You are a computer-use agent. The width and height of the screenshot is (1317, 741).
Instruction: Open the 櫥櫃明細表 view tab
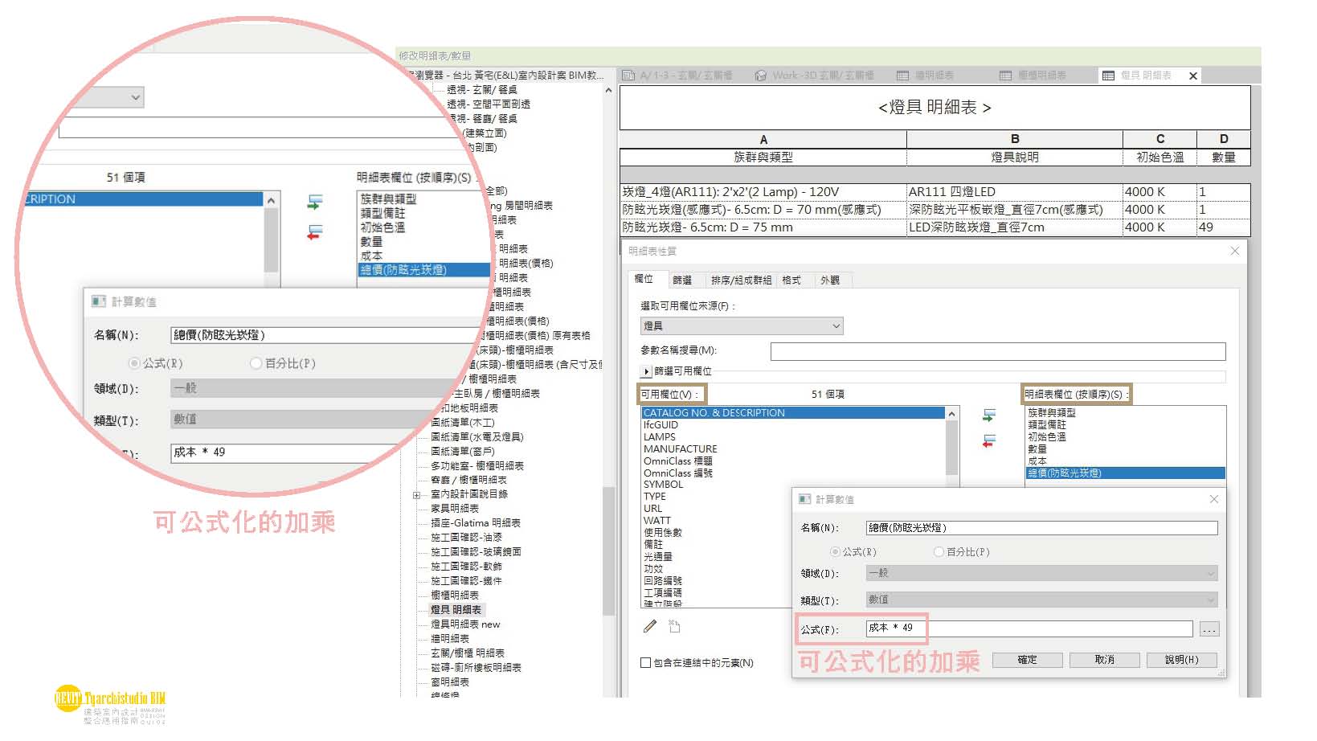1034,76
